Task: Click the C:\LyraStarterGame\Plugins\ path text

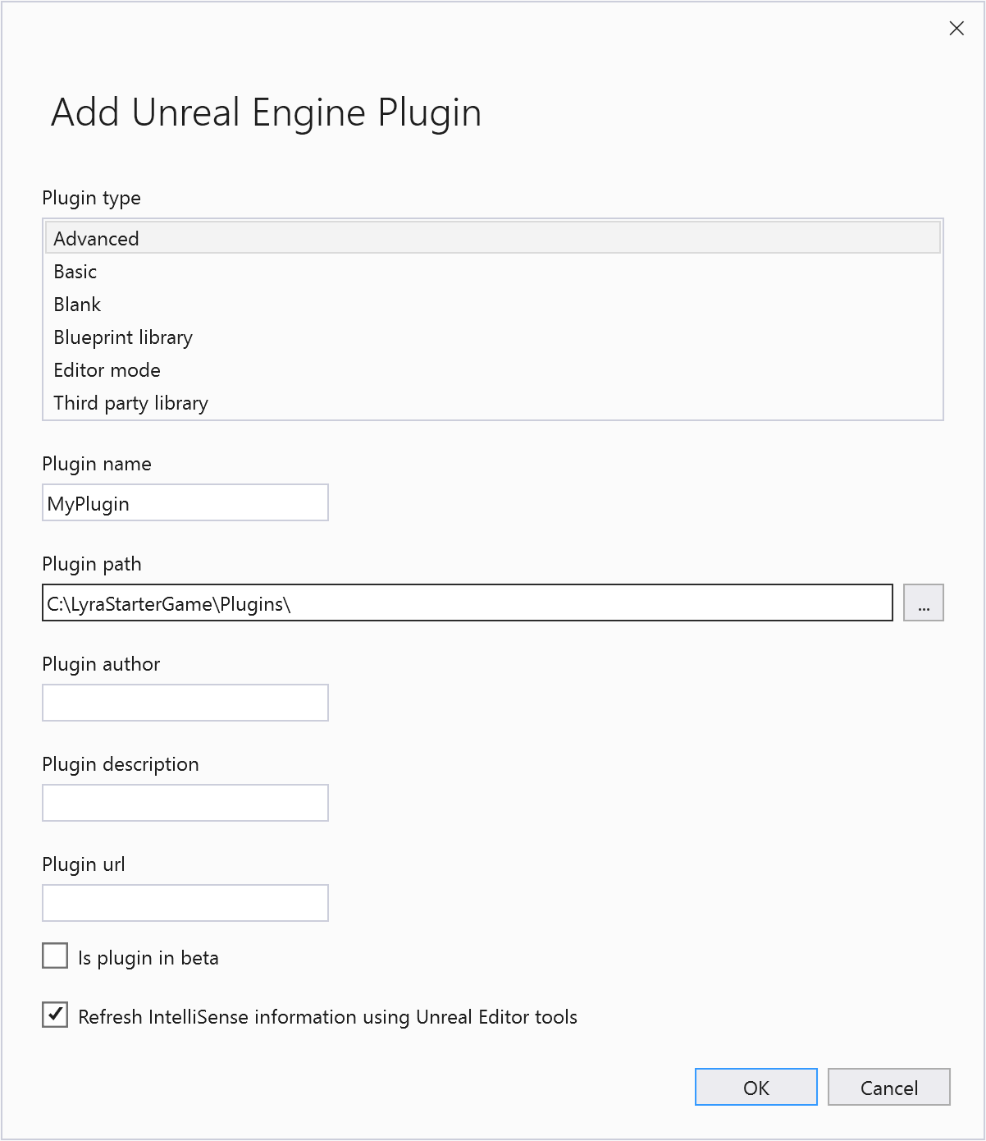Action: click(x=167, y=603)
